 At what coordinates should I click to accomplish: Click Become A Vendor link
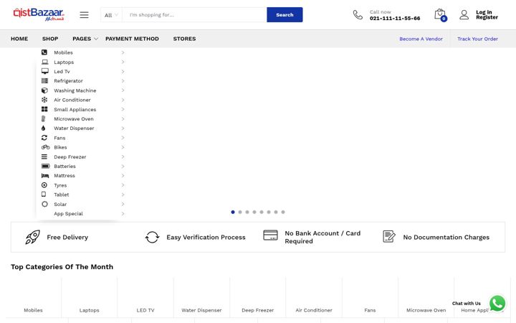point(421,39)
